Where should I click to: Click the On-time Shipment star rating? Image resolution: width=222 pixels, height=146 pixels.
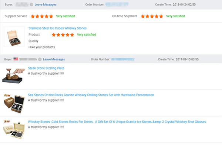pyautogui.click(x=152, y=16)
